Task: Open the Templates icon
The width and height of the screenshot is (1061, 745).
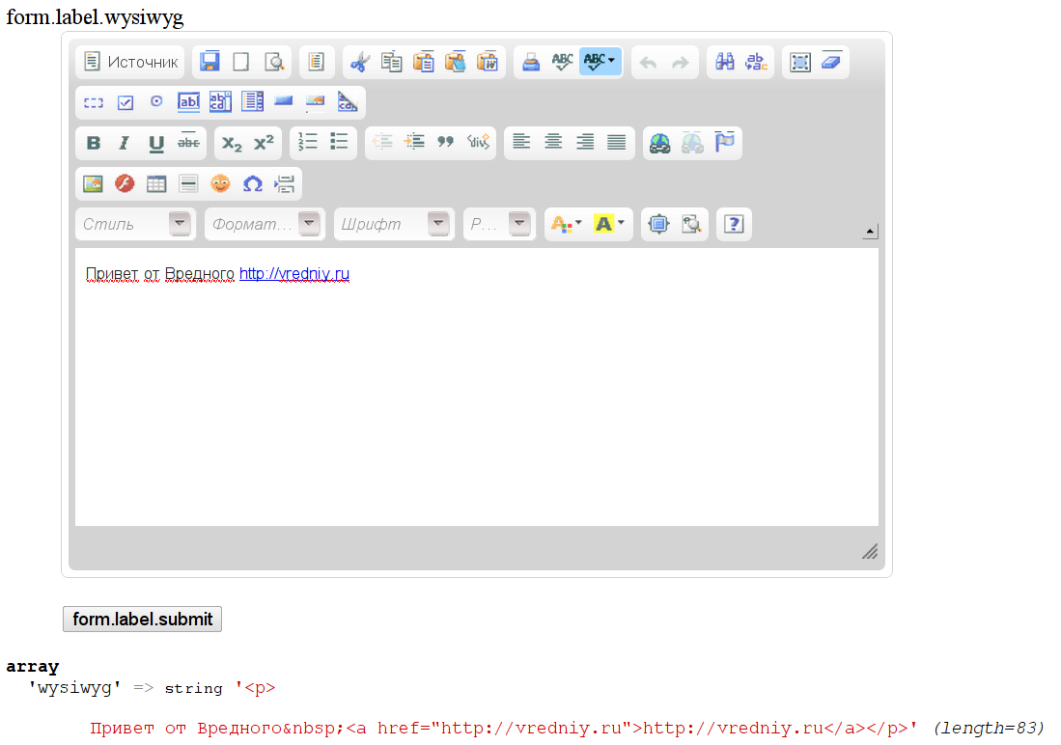Action: coord(316,63)
